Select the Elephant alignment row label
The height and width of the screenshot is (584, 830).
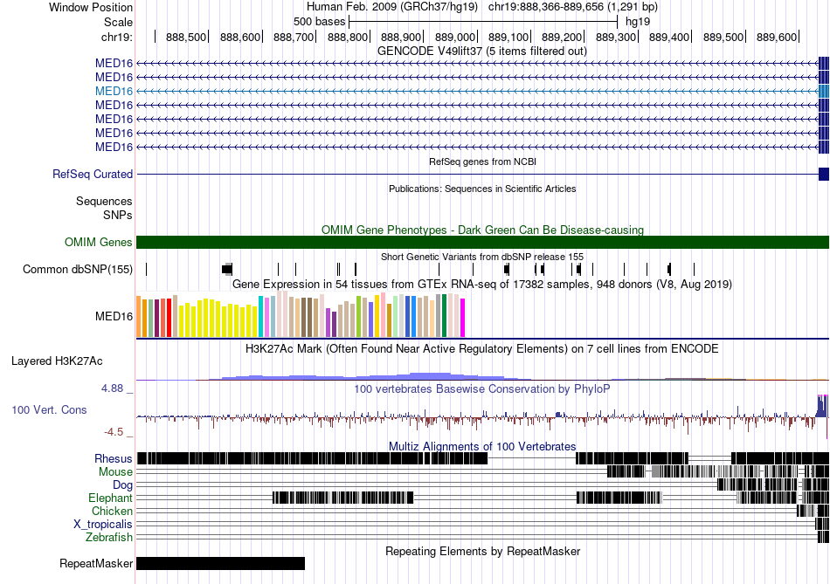[x=111, y=498]
